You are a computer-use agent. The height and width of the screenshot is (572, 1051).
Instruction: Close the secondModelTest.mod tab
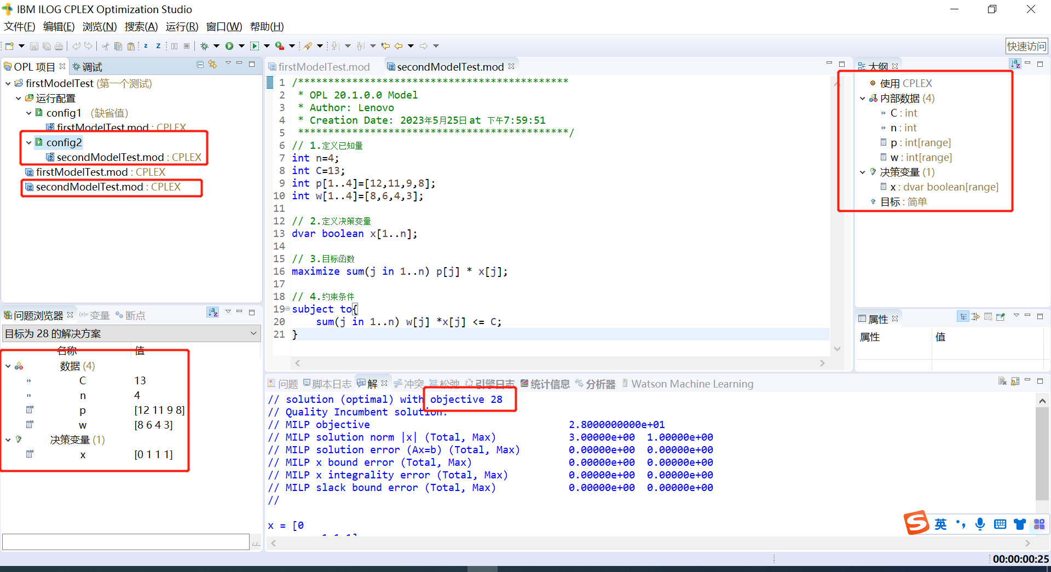tap(511, 66)
